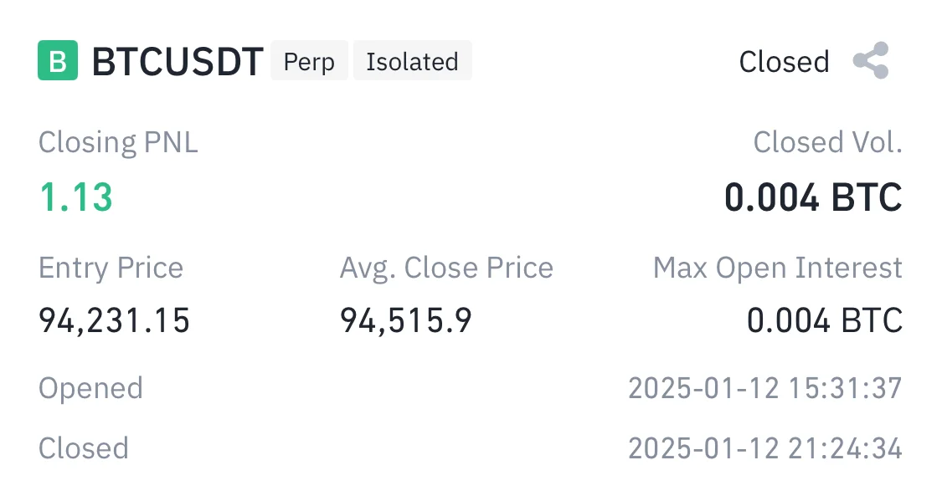Click the Closed status label at top
Viewport: 942px width, 496px height.
pos(784,62)
